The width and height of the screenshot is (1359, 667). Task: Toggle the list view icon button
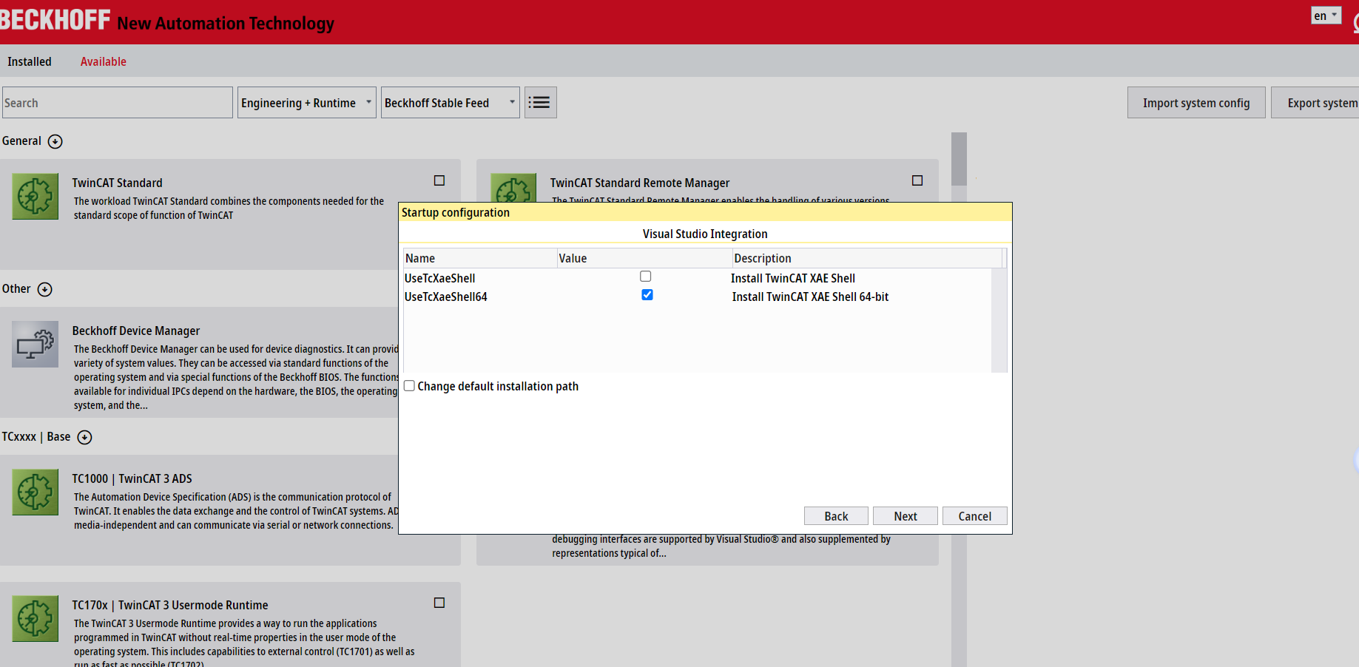click(x=541, y=103)
